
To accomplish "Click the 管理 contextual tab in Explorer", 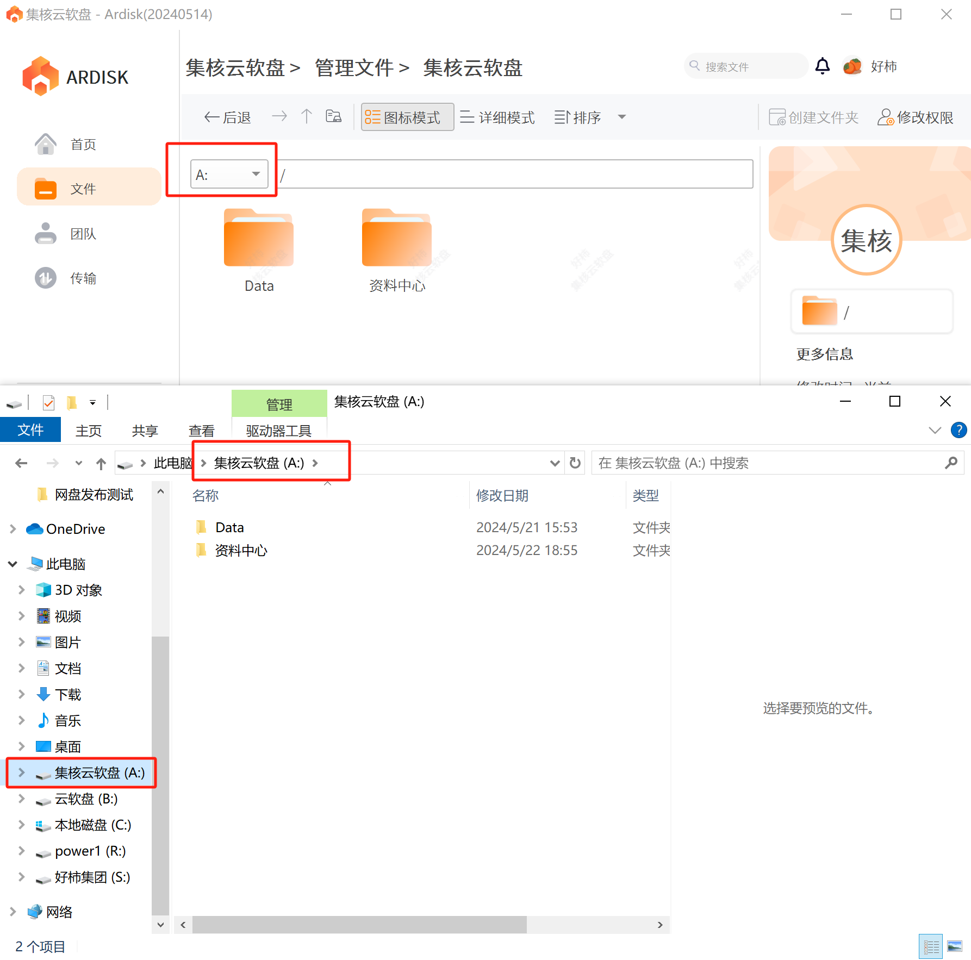I will (x=279, y=404).
